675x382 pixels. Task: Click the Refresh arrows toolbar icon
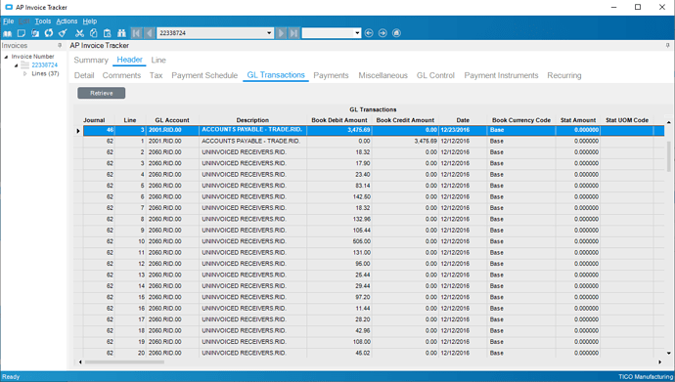tap(49, 33)
